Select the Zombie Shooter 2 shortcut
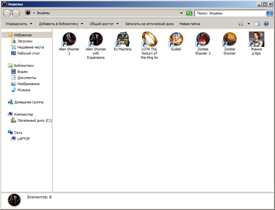 [203, 43]
